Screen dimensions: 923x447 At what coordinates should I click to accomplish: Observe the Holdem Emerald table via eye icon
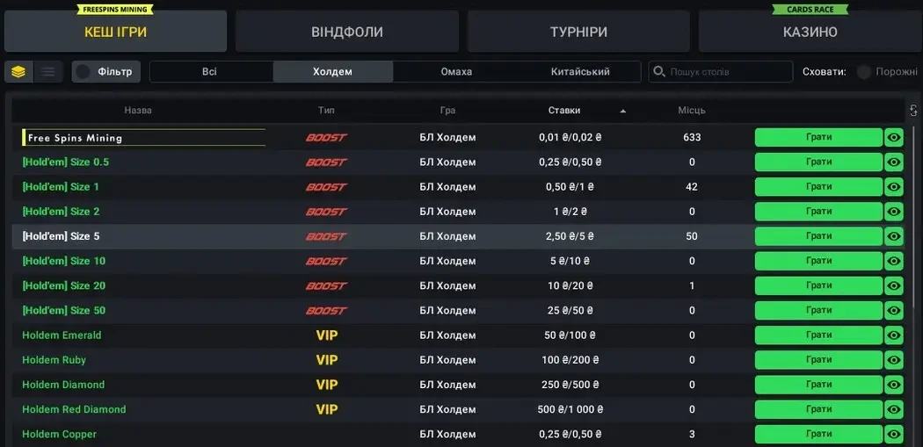click(894, 335)
